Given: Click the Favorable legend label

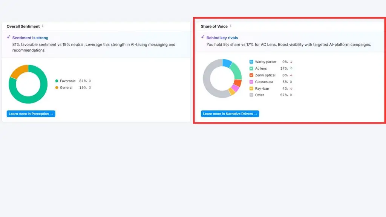Looking at the screenshot, I should click(68, 81).
